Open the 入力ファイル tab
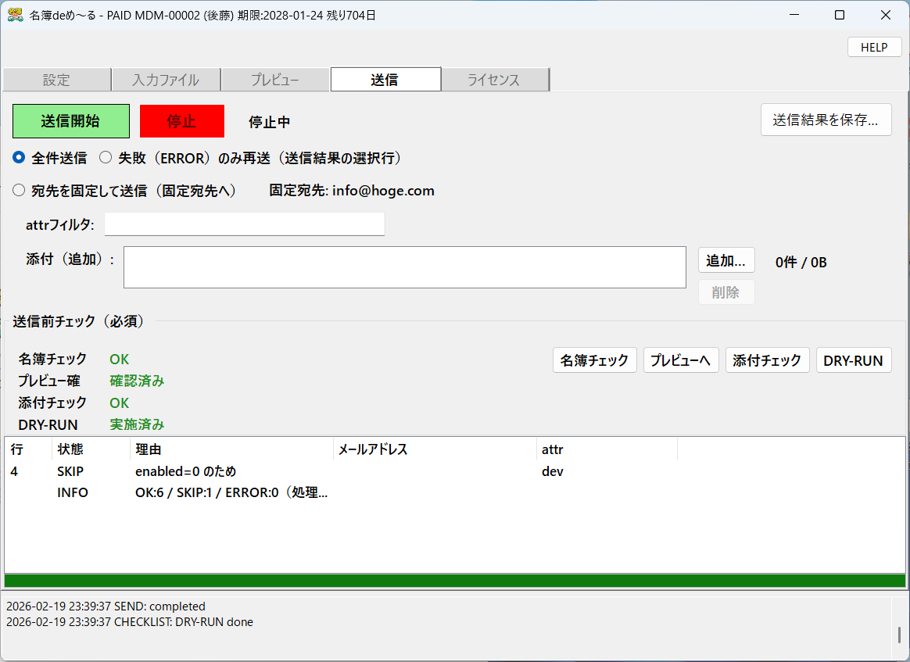 [166, 80]
